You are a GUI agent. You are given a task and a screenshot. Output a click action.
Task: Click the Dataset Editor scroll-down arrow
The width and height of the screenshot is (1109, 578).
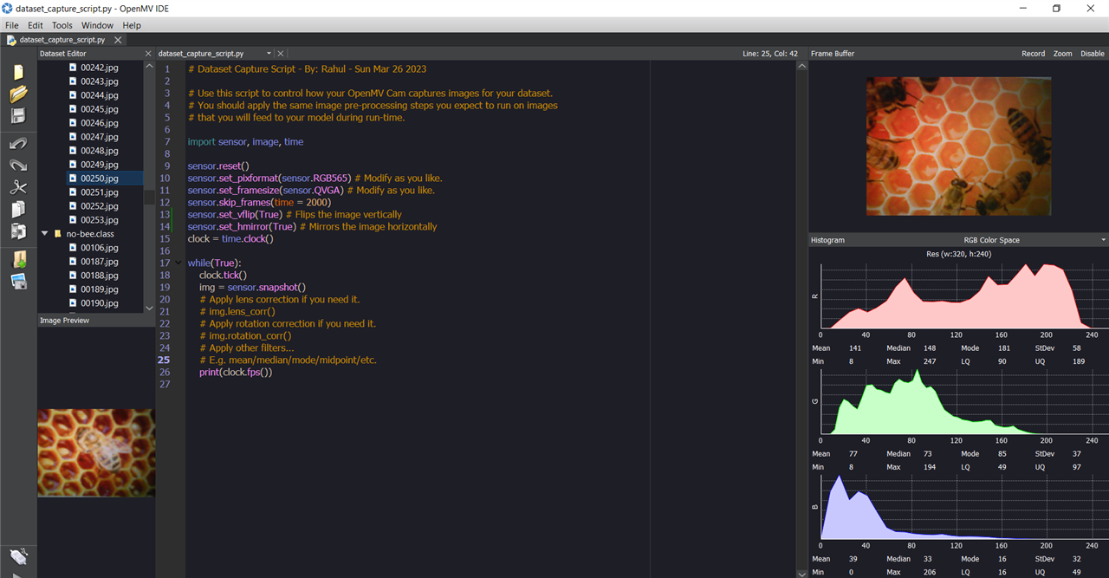(149, 308)
